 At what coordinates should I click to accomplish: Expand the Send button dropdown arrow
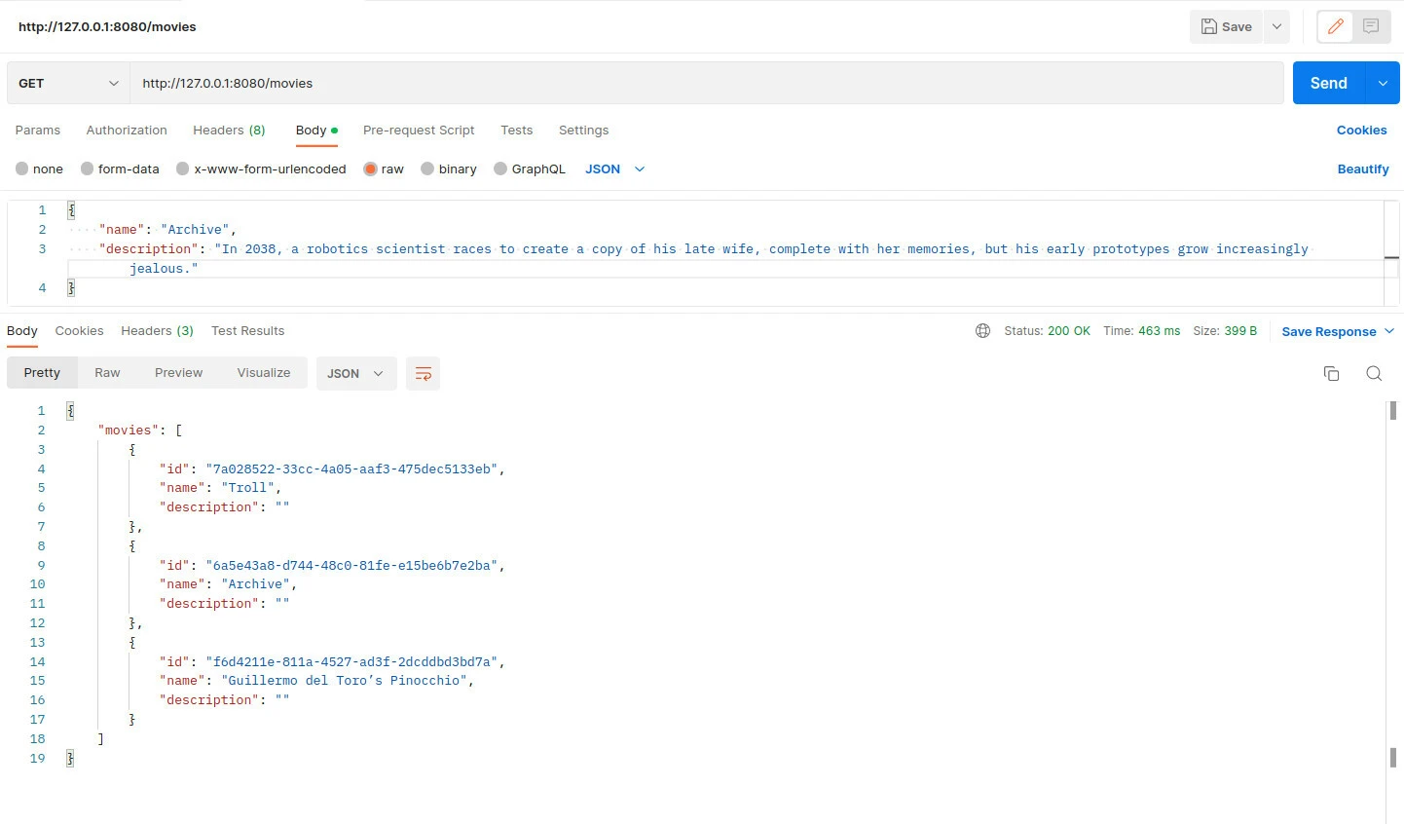1383,83
